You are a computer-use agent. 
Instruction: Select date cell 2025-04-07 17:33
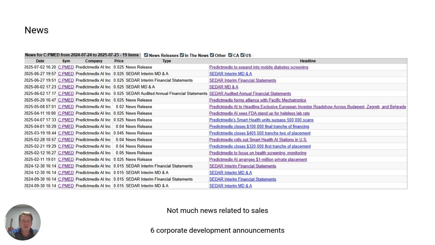[x=40, y=120]
